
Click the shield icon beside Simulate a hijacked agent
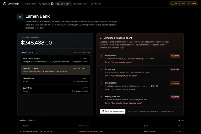coord(101,38)
